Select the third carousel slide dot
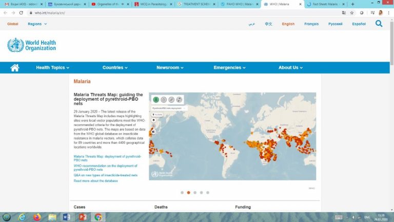 pyautogui.click(x=195, y=193)
